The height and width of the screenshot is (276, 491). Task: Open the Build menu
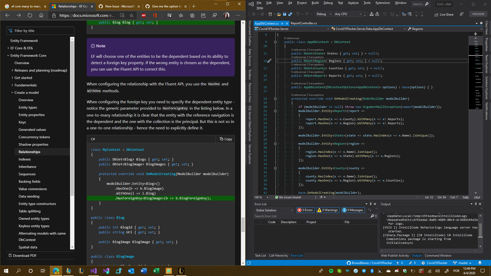click(x=315, y=3)
